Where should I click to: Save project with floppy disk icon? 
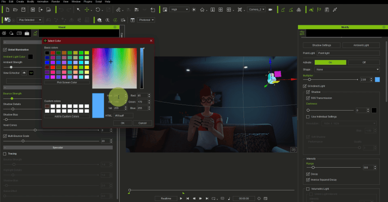23,10
